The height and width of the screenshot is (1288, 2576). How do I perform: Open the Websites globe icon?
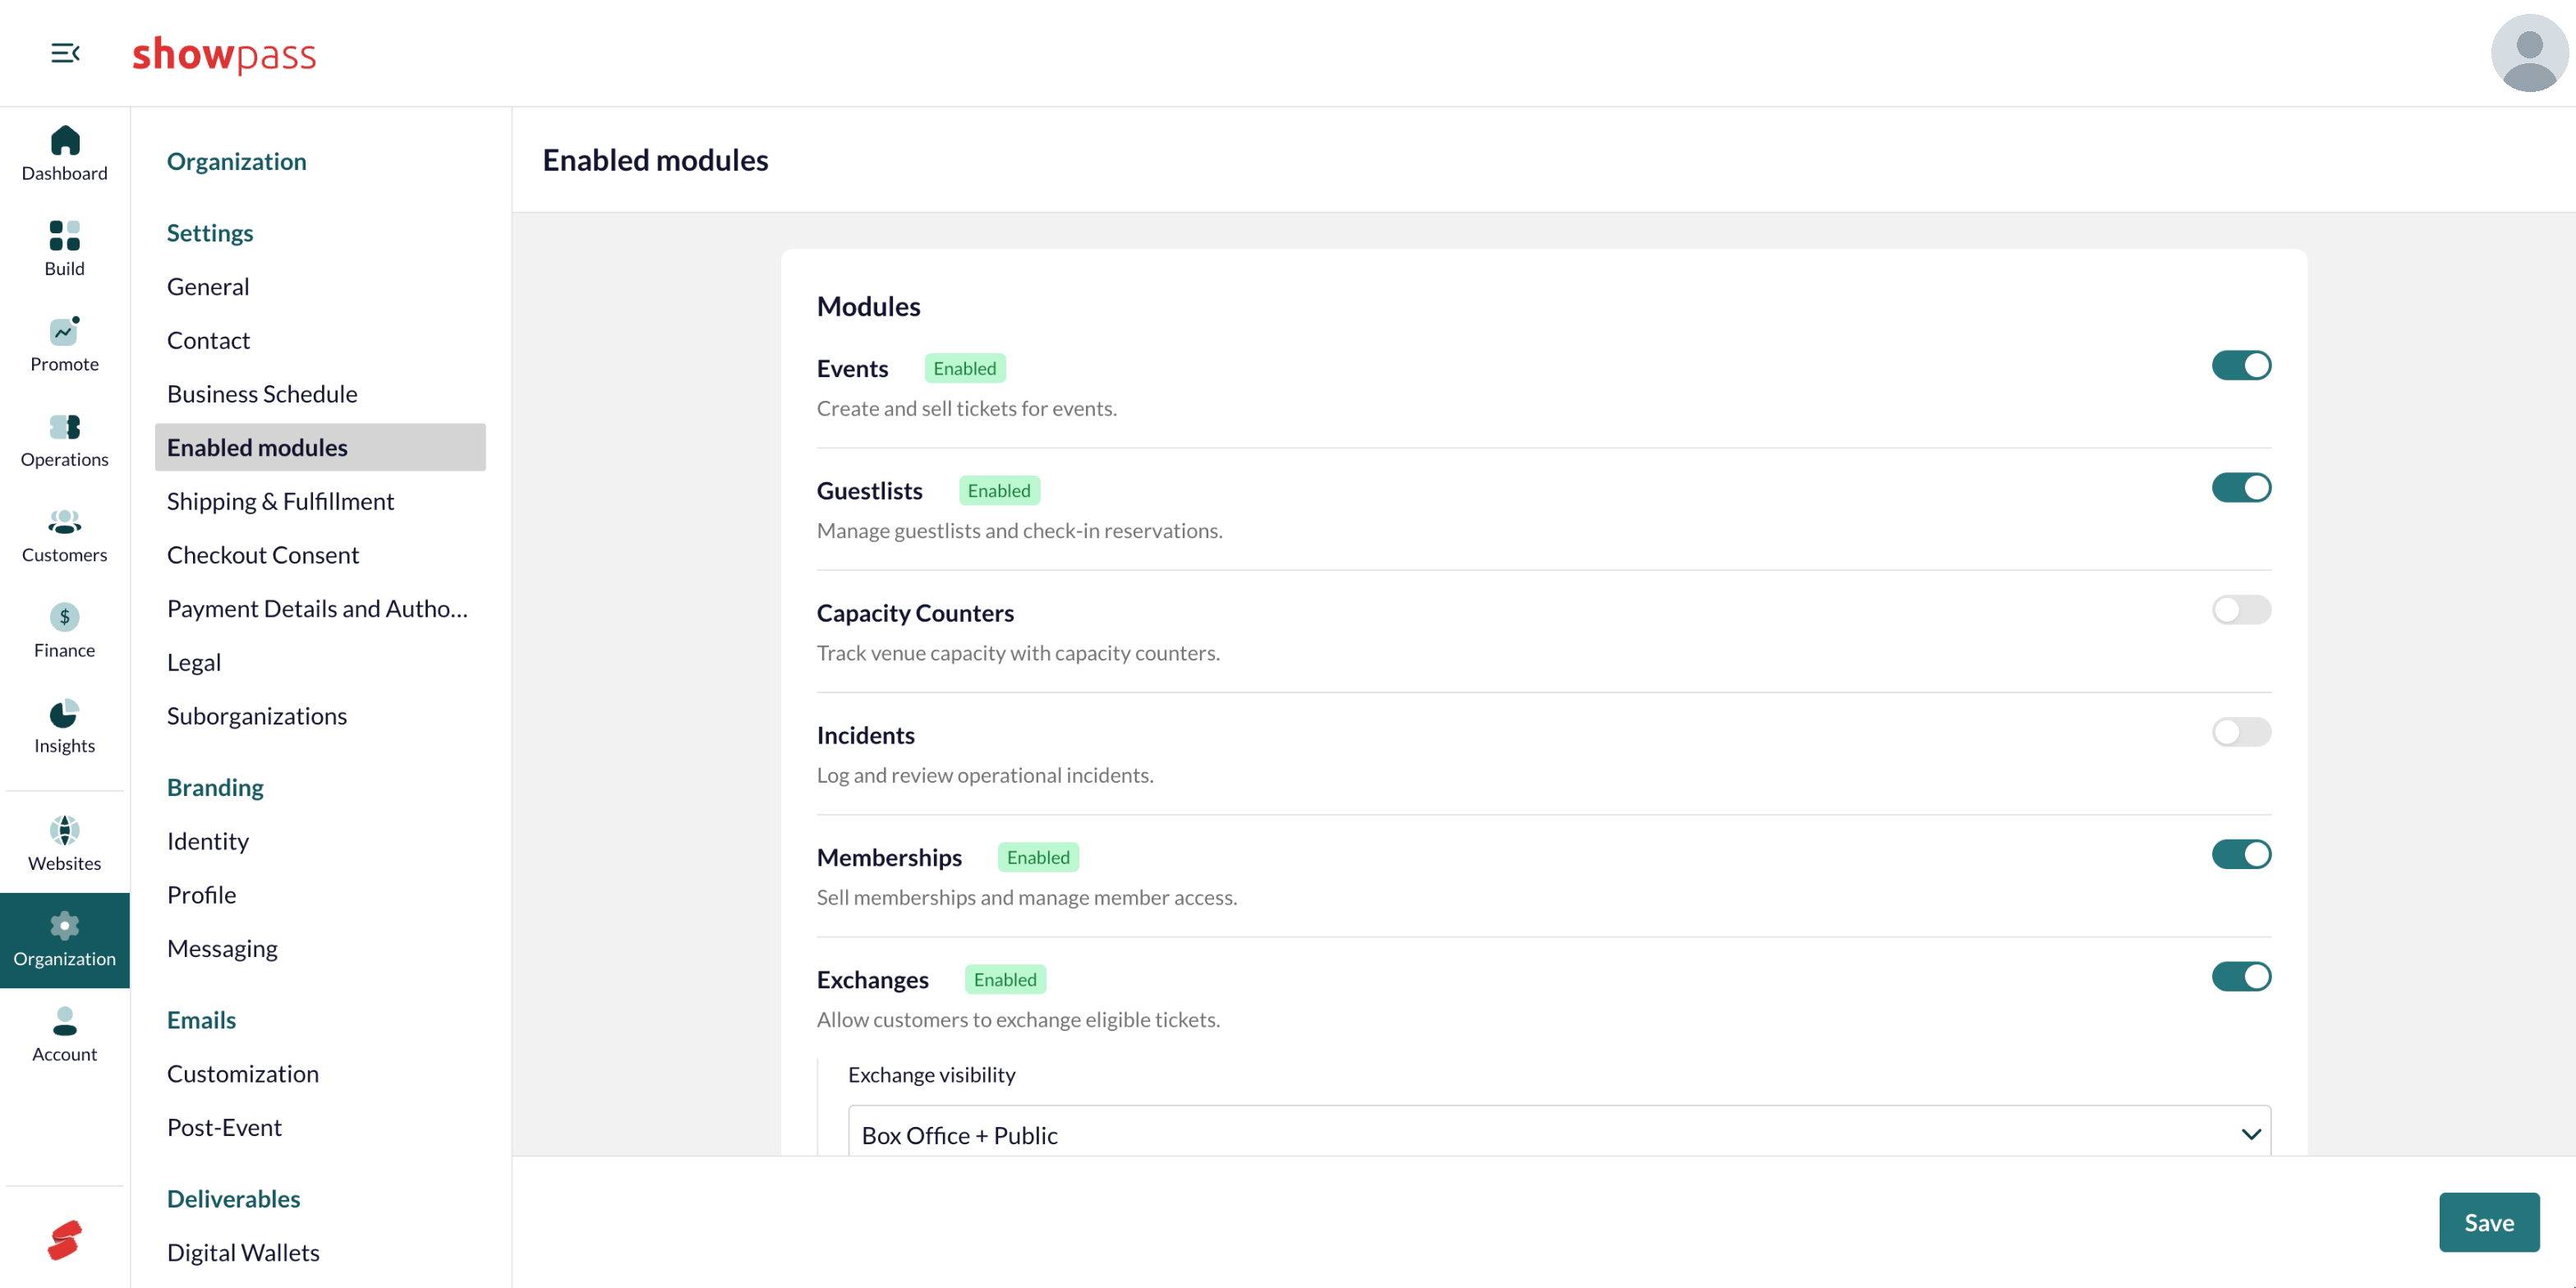pyautogui.click(x=65, y=830)
